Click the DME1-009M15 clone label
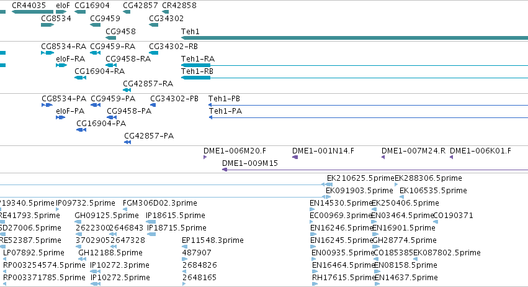Viewport: 528px width, 287px height. 250,163
